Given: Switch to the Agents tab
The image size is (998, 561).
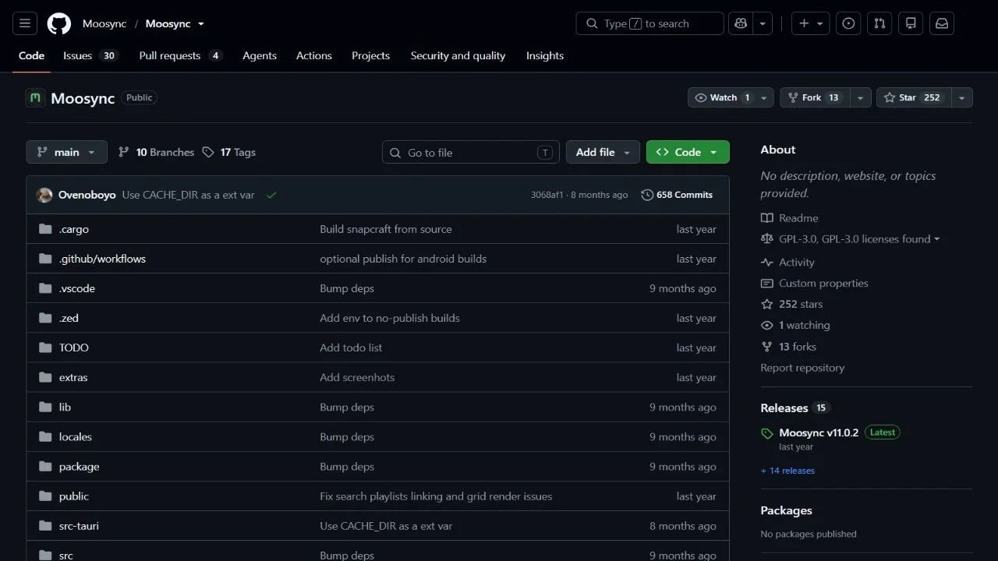Looking at the screenshot, I should click(x=260, y=56).
